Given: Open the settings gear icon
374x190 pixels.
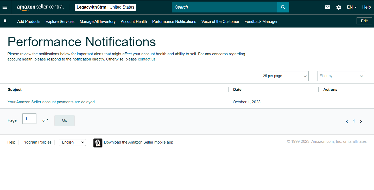Looking at the screenshot, I should 339,7.
